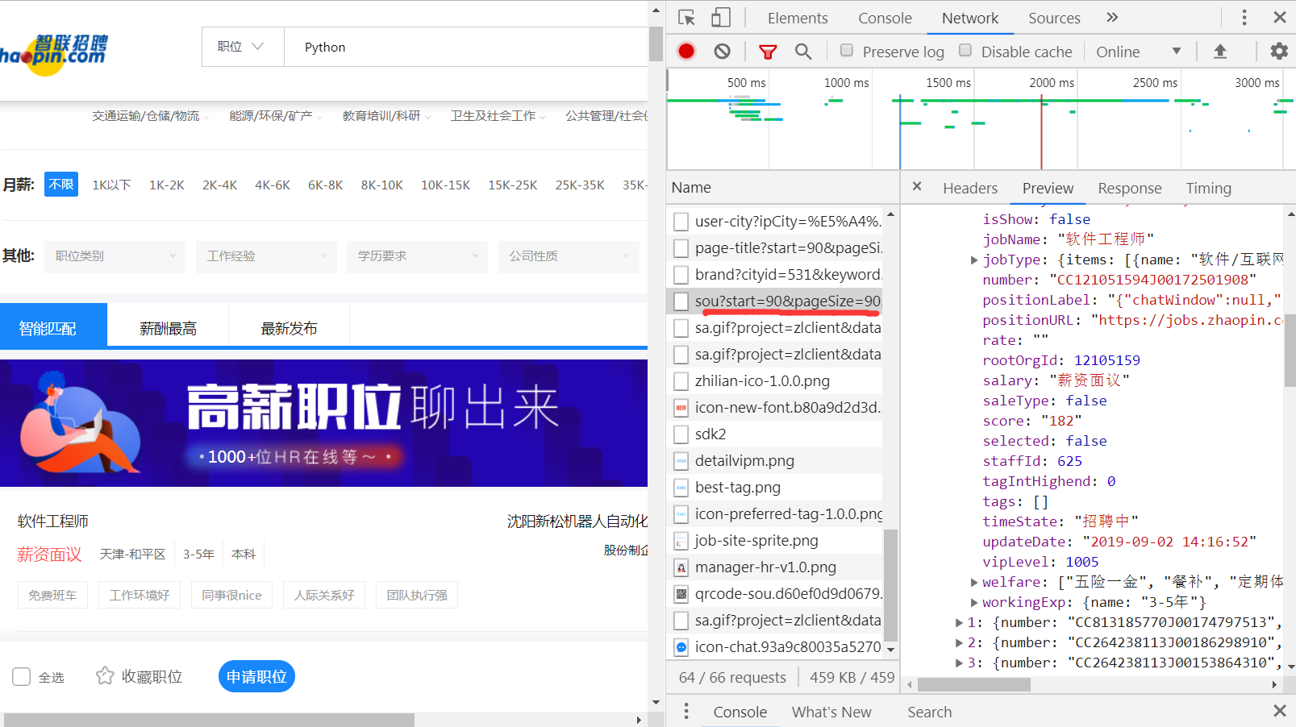1296x727 pixels.
Task: Open network search with magnifier icon
Action: (803, 52)
